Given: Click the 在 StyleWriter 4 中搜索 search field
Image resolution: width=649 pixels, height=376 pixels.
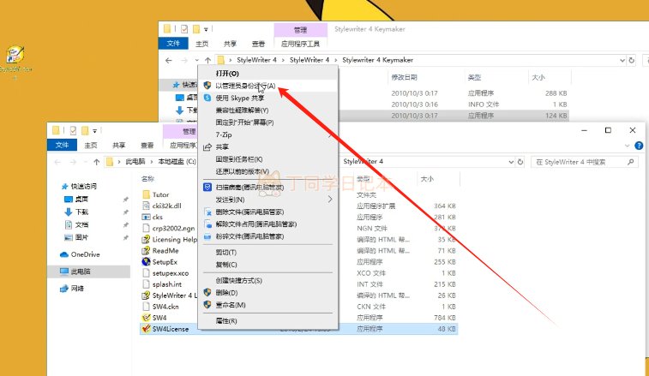Looking at the screenshot, I should (584, 162).
